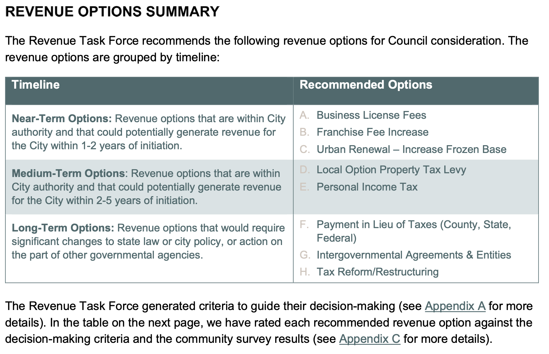Open the Appendix A link
549x354 pixels.
(455, 306)
